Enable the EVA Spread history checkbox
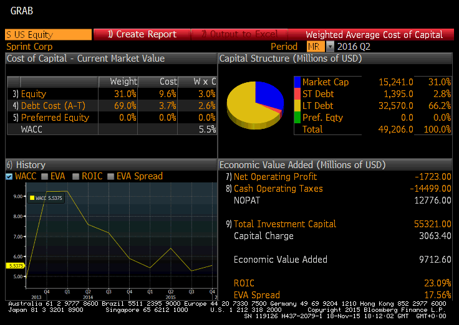Screen dimensions: 459x325 coord(110,177)
